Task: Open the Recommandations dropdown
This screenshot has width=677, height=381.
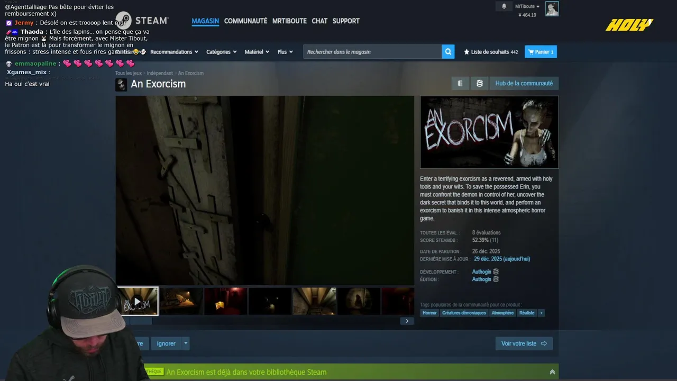Action: tap(174, 52)
